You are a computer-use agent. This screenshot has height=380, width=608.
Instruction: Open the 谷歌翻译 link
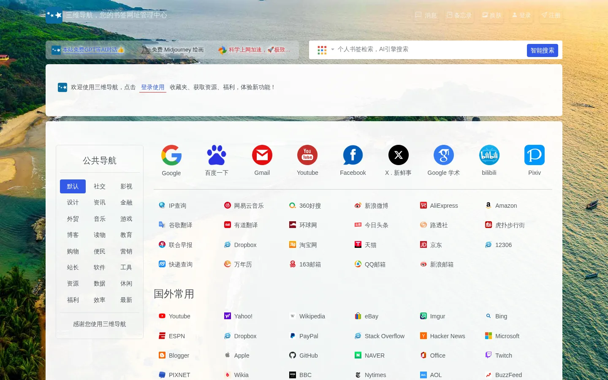[x=176, y=225]
